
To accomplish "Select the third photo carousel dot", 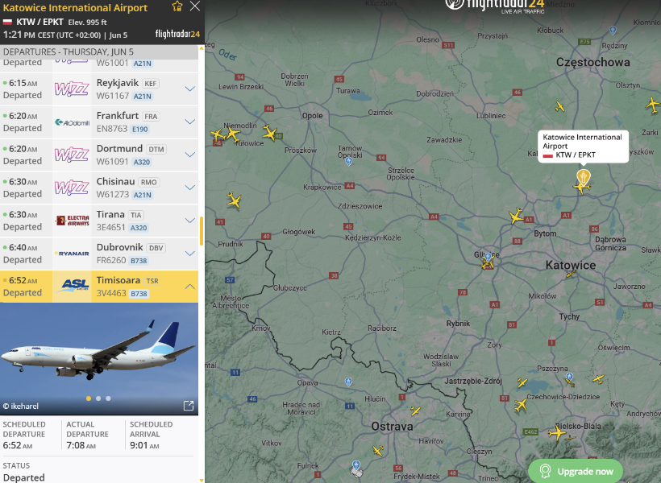I will click(x=108, y=398).
